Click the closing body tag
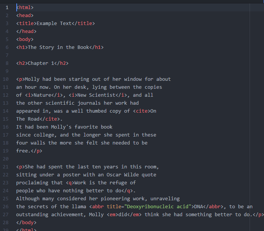264x231 pixels. point(26,223)
